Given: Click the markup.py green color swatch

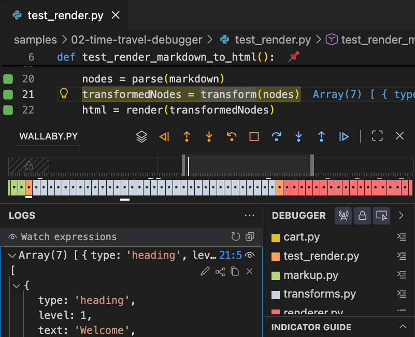Looking at the screenshot, I should pyautogui.click(x=276, y=275).
